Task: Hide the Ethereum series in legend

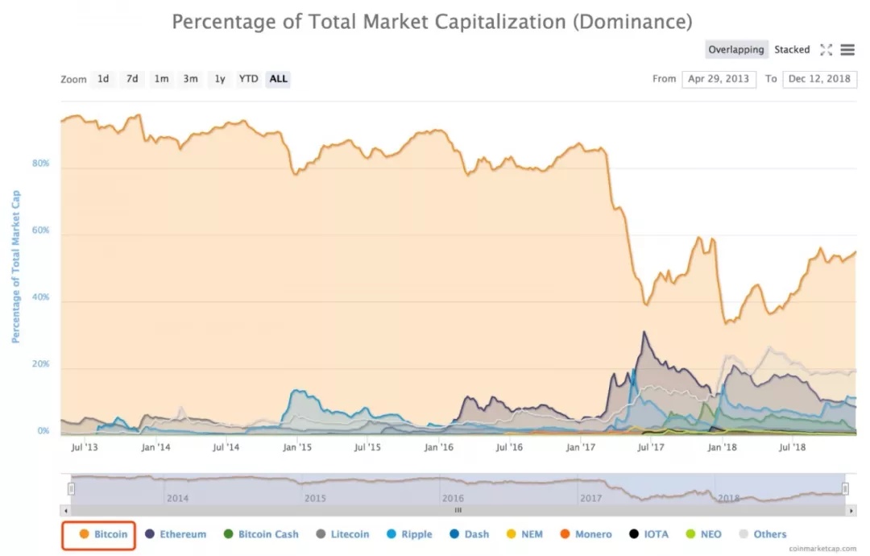Action: [176, 534]
